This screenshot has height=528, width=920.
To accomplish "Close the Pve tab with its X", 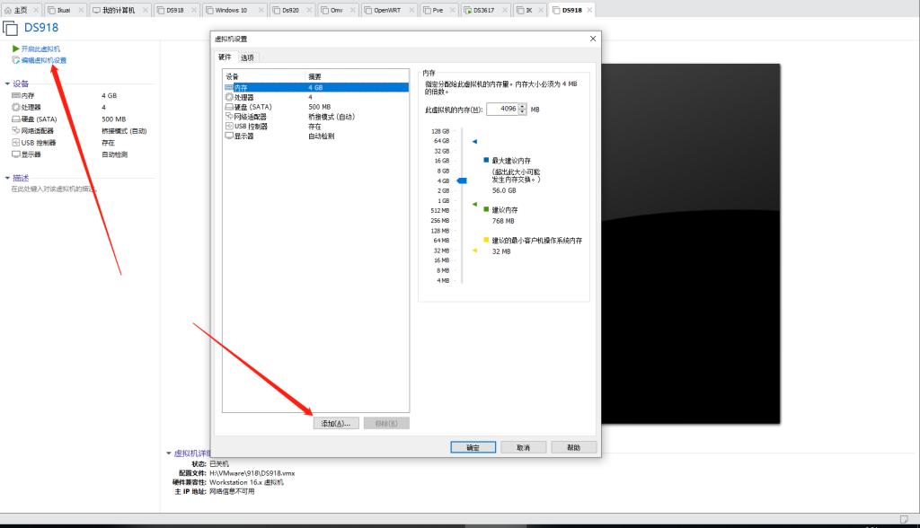I will [x=453, y=10].
